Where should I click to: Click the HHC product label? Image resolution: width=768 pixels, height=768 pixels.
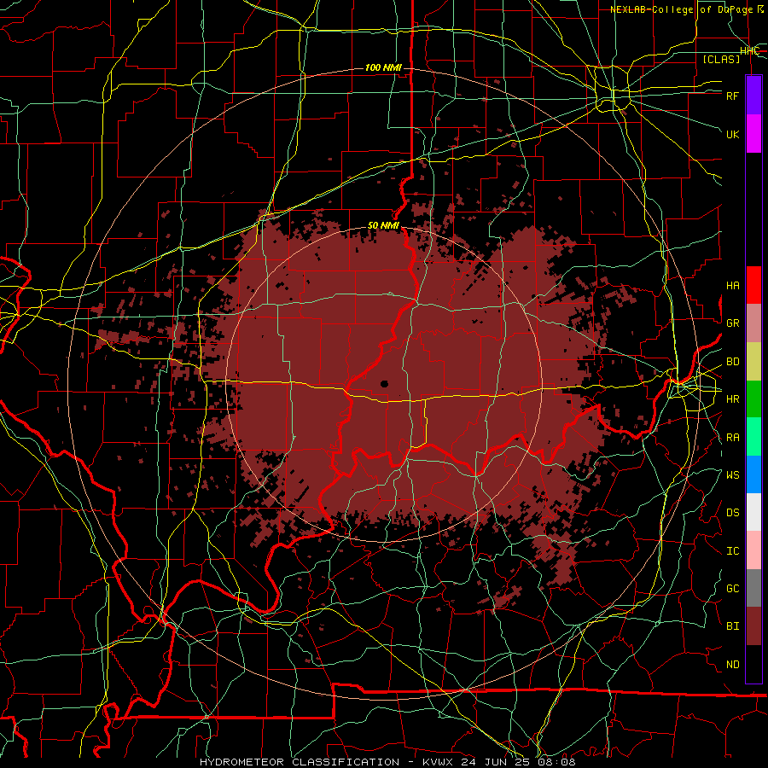point(749,51)
